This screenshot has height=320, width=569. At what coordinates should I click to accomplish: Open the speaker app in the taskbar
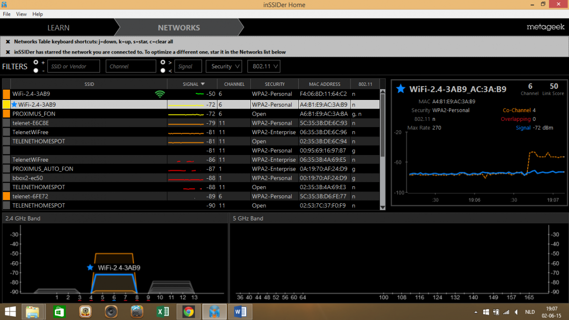point(111,311)
